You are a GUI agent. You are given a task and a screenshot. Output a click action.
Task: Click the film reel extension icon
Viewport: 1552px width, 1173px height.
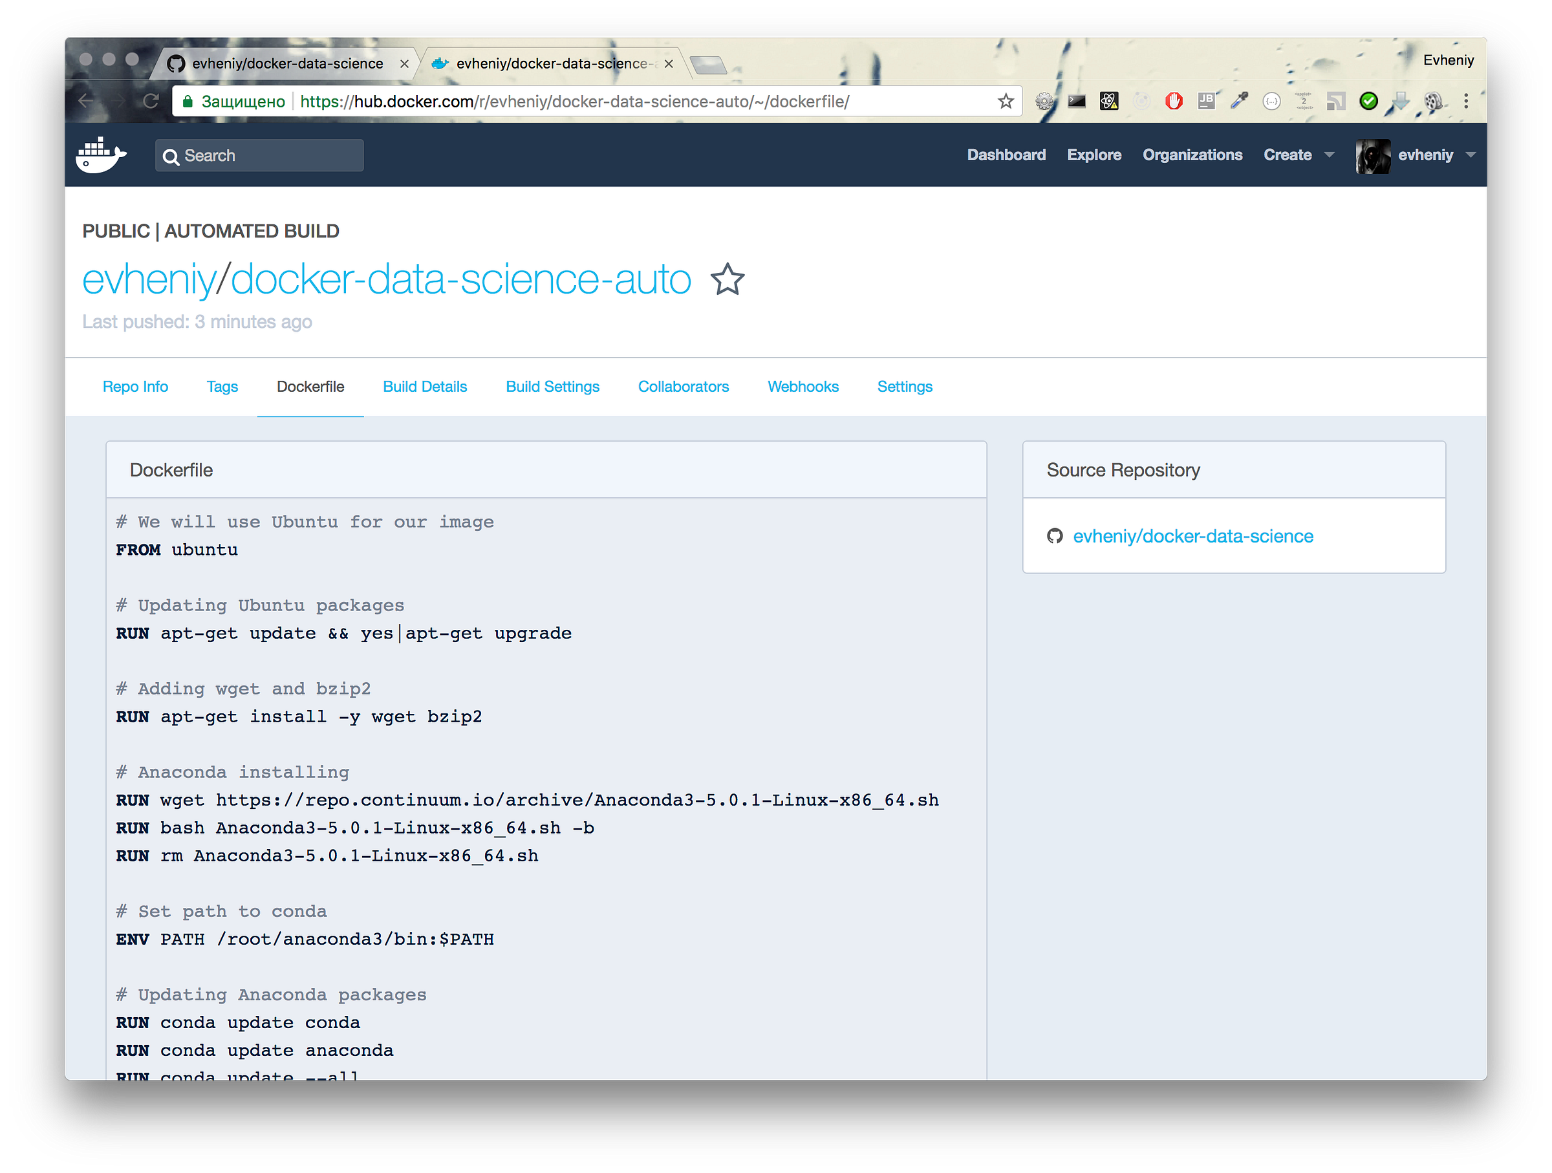[1433, 101]
